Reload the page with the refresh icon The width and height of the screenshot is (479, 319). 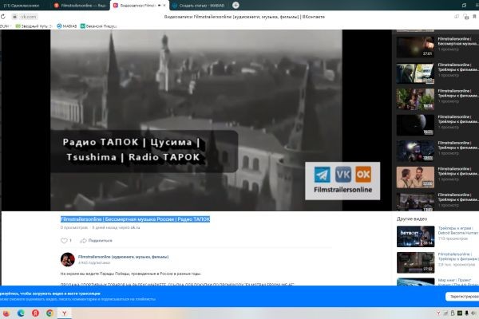point(3,17)
